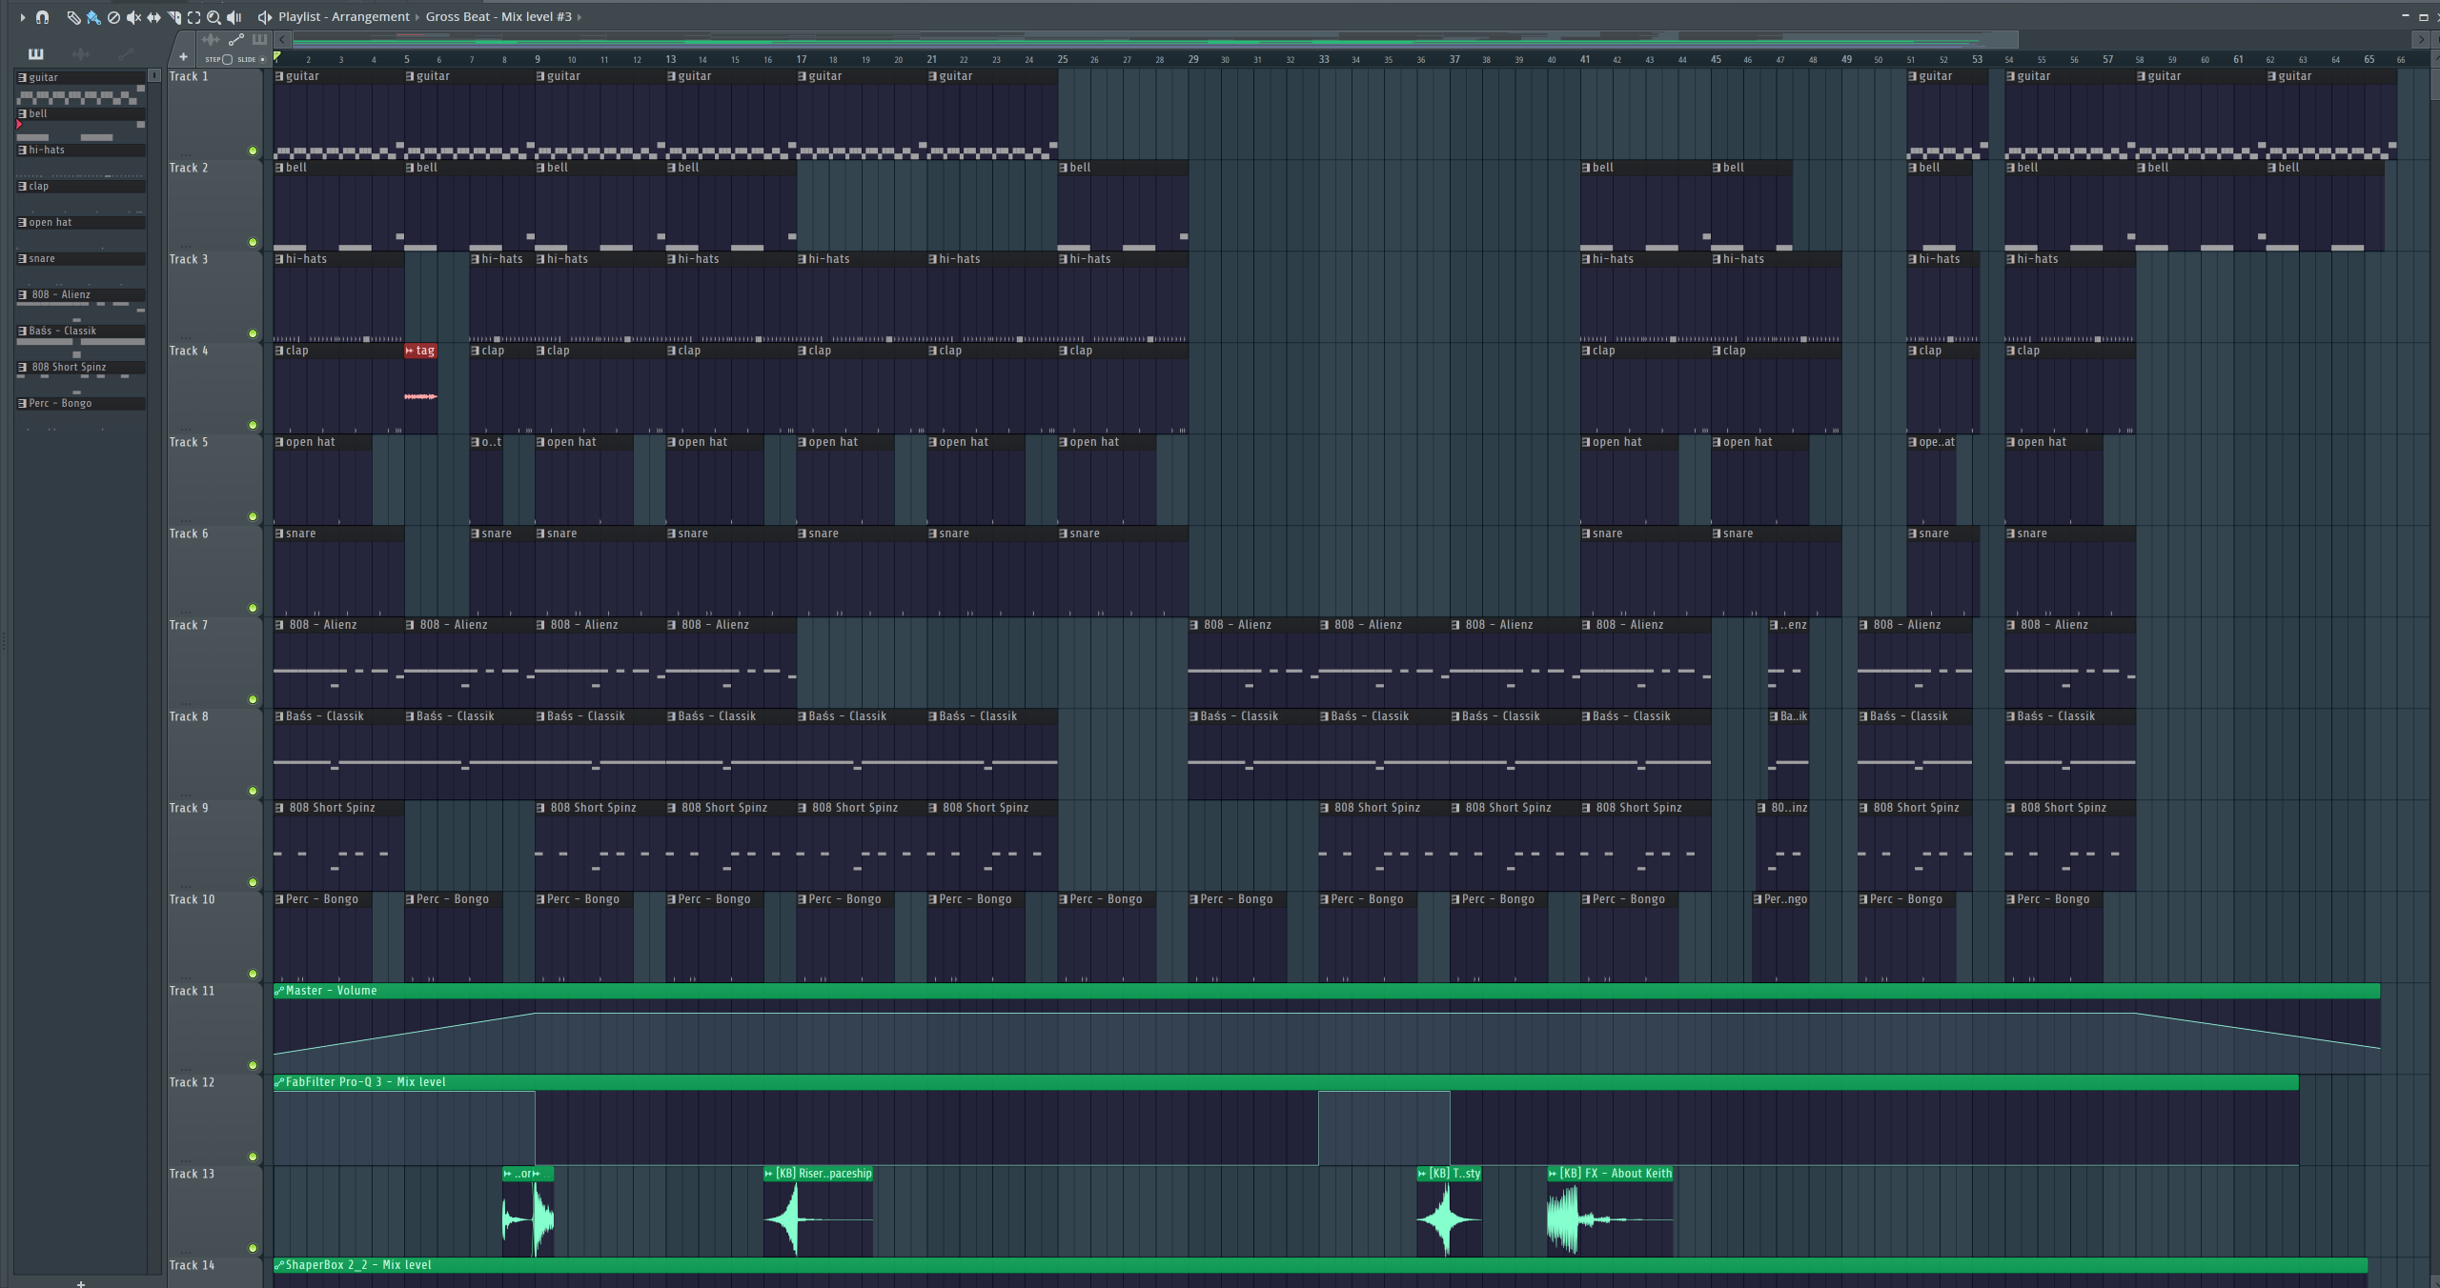Click the plus button to add a track
The width and height of the screenshot is (2440, 1288).
(x=183, y=57)
